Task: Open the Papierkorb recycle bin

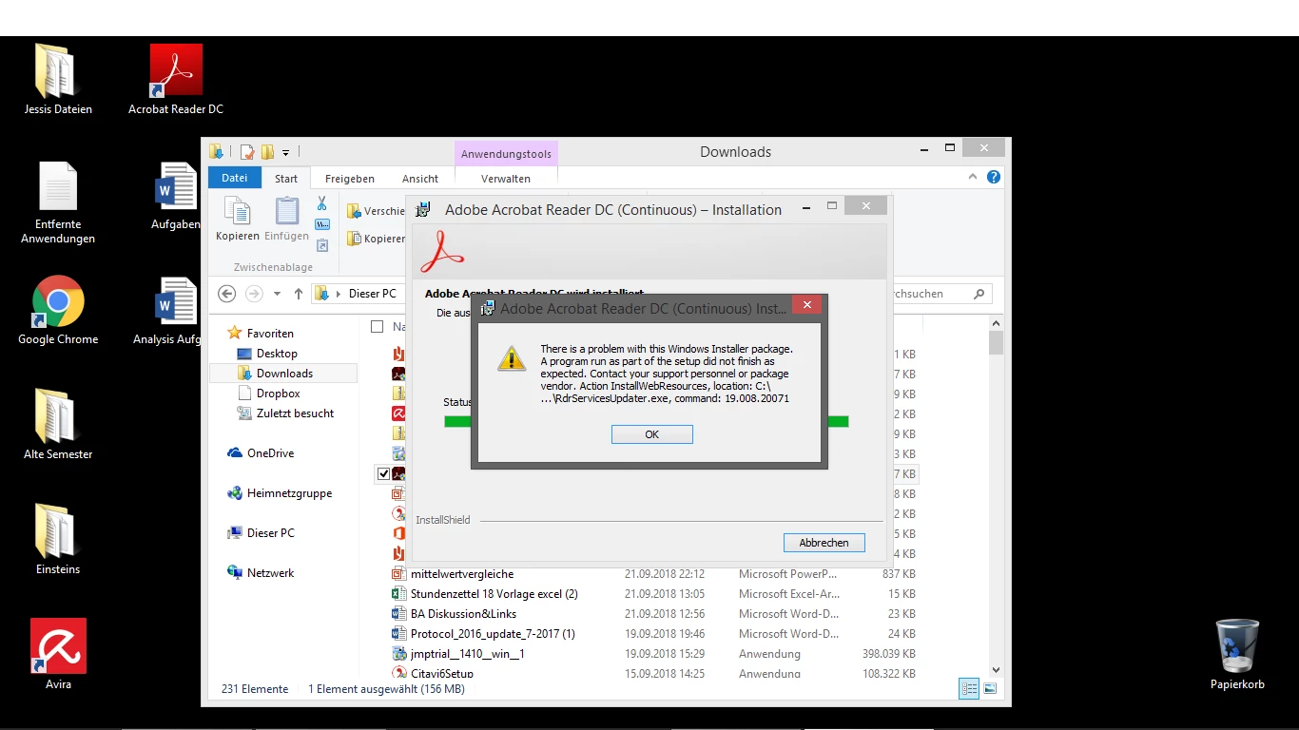Action: click(1237, 654)
